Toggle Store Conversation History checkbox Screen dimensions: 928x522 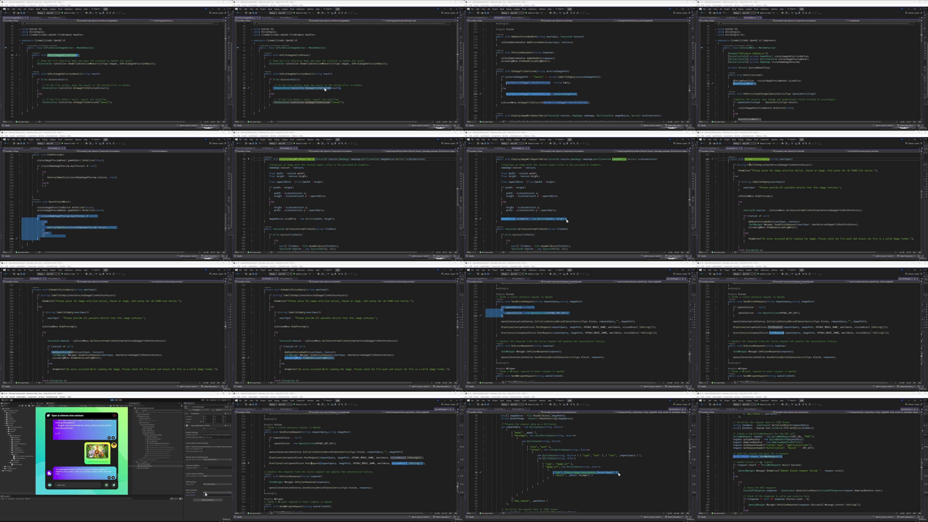(x=204, y=449)
